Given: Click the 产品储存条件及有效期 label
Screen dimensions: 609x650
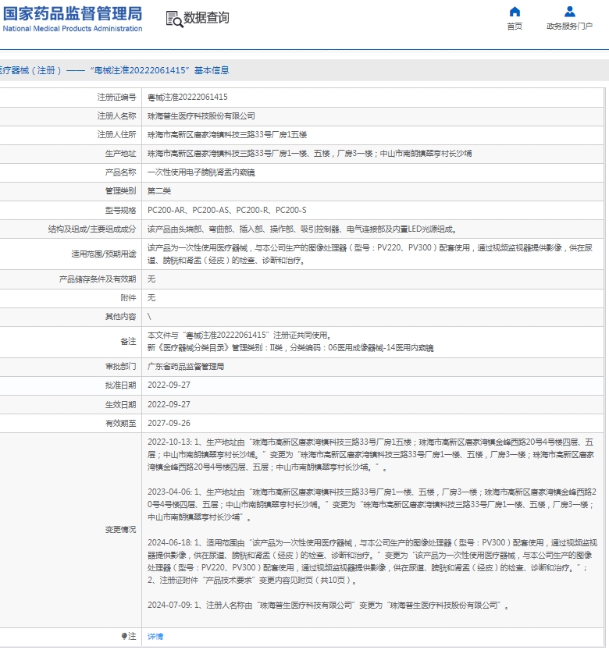Looking at the screenshot, I should tap(98, 279).
